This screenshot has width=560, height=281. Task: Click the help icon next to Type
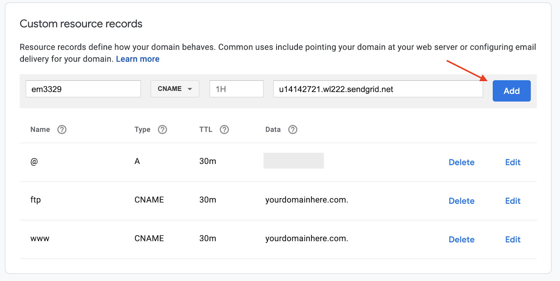(x=162, y=130)
